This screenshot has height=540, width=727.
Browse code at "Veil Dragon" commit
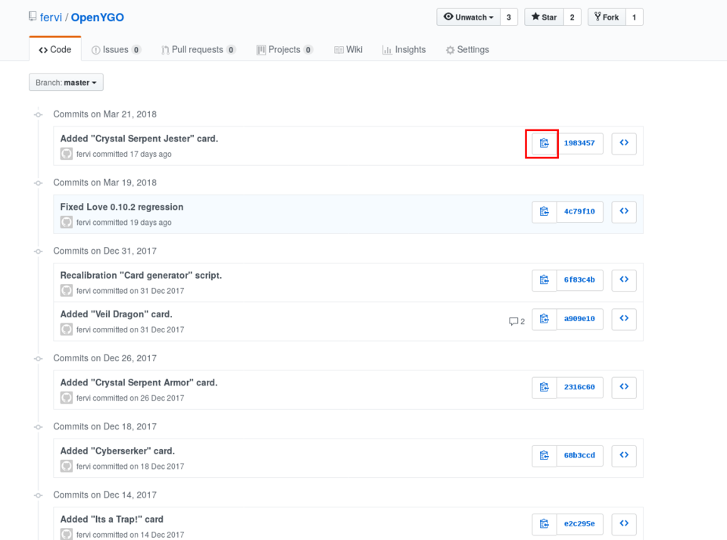tap(624, 319)
